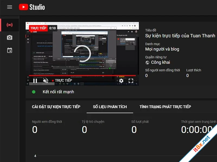Viewport: 217px width, 162px height.
Task: Pause the live preview player
Action: click(35, 80)
